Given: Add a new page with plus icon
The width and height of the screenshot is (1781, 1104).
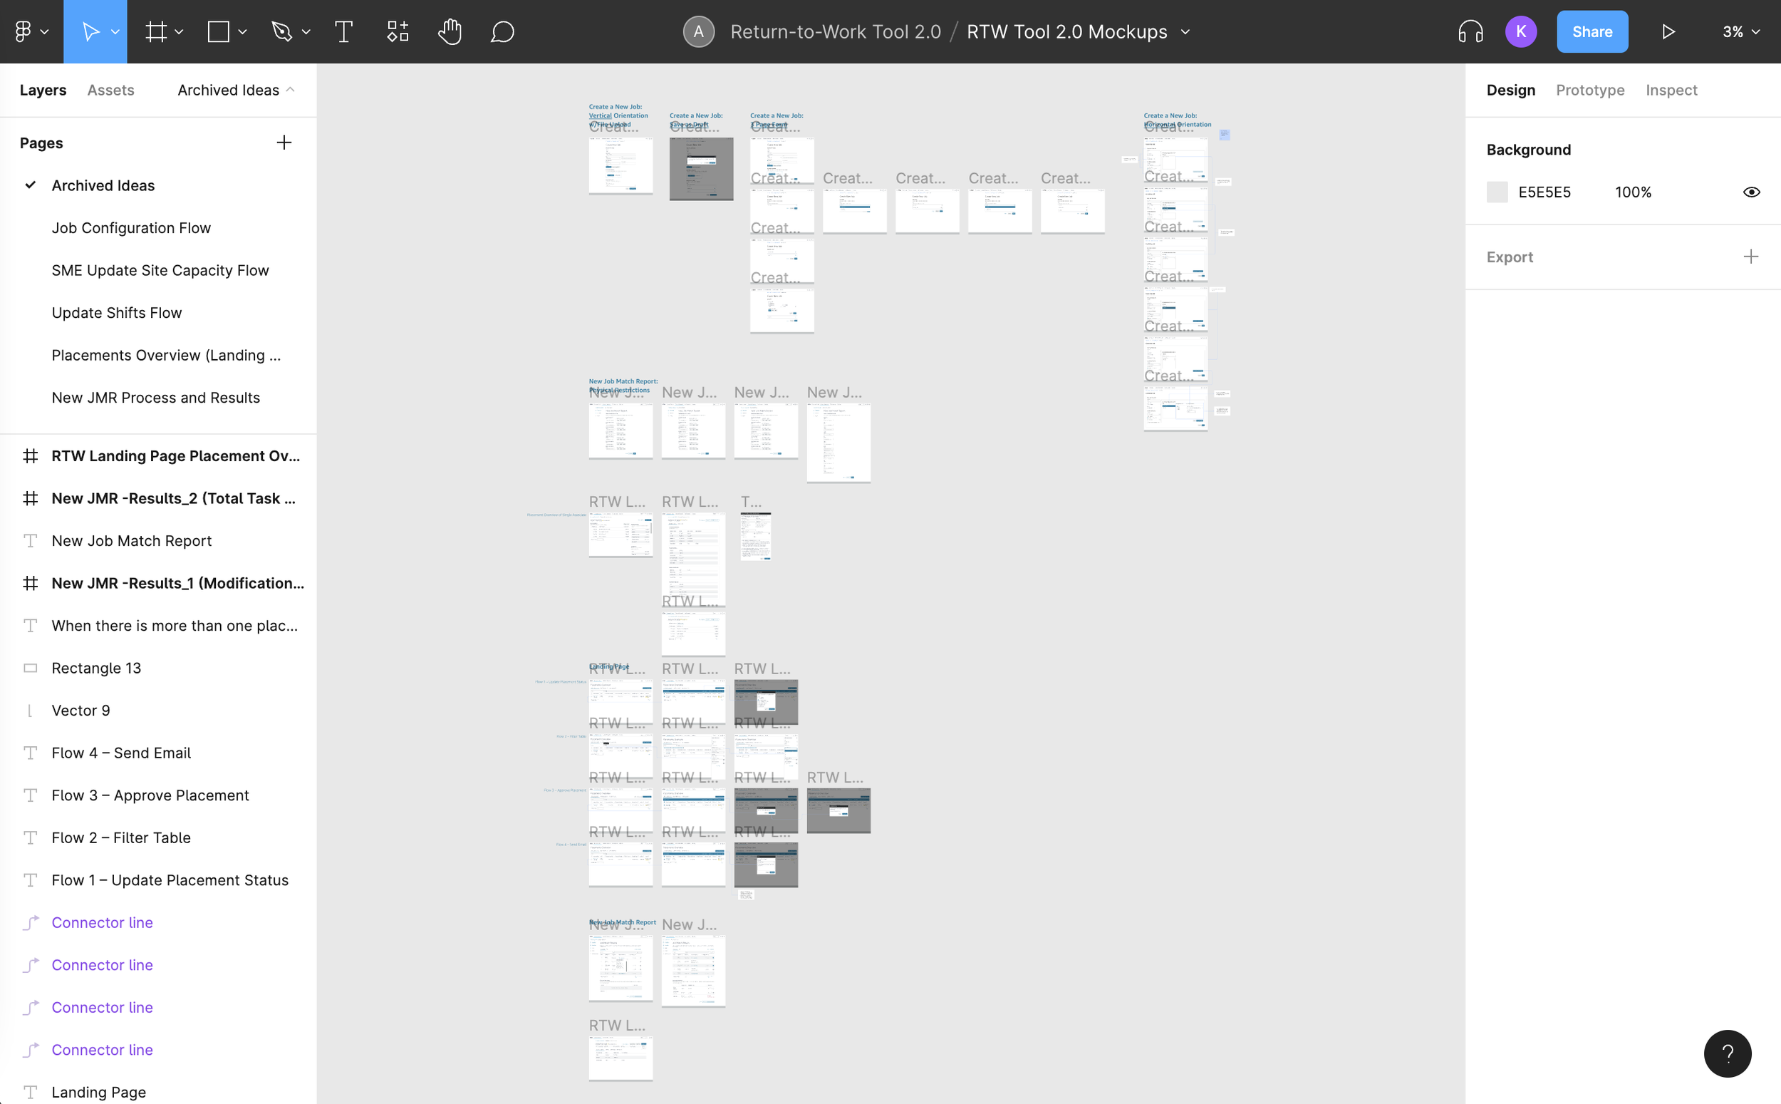Looking at the screenshot, I should (284, 143).
